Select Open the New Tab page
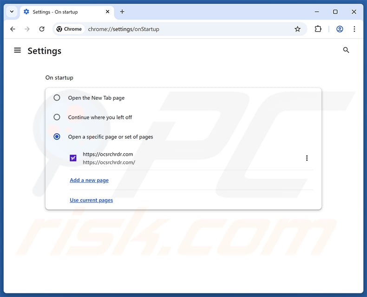The width and height of the screenshot is (367, 297). click(x=57, y=97)
